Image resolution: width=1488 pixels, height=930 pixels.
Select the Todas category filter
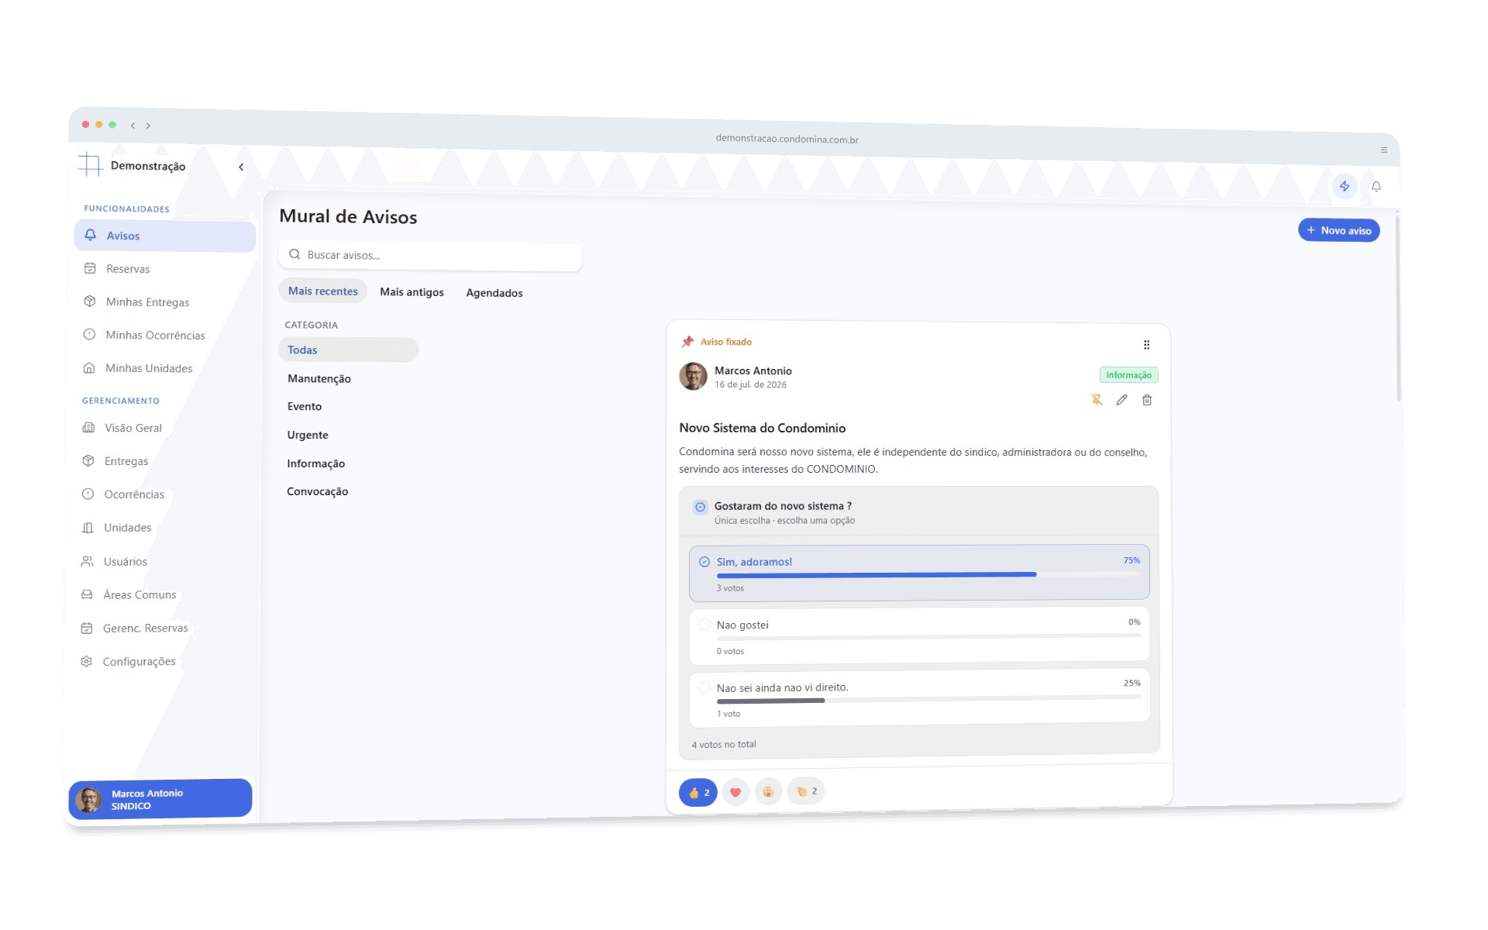click(349, 350)
